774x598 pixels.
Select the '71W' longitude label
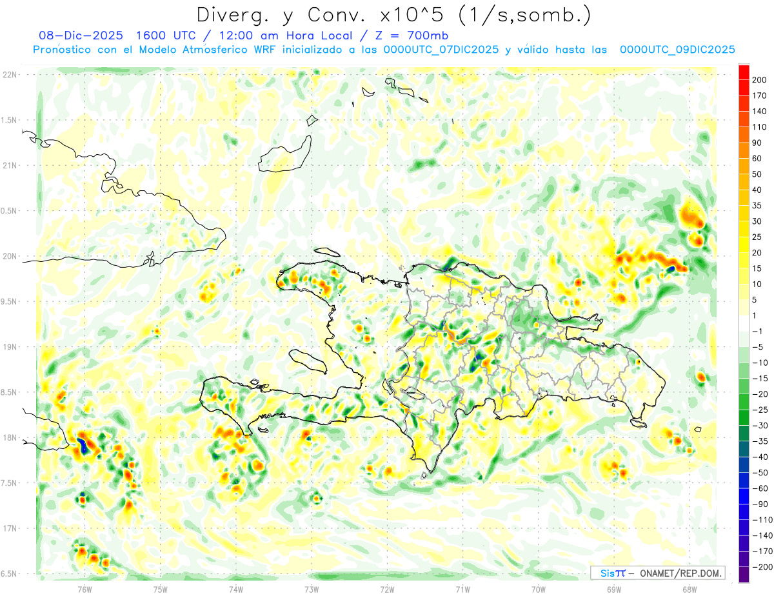462,588
